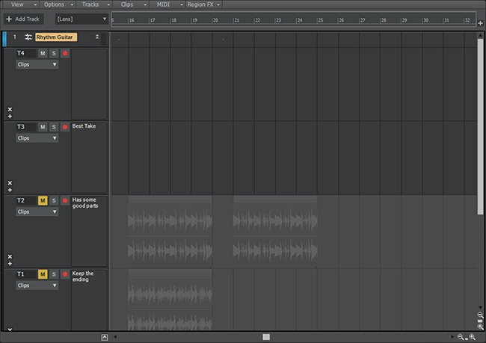Viewport: 486px width, 343px height.
Task: Delete take lane T4 with the X icon
Action: coord(10,109)
